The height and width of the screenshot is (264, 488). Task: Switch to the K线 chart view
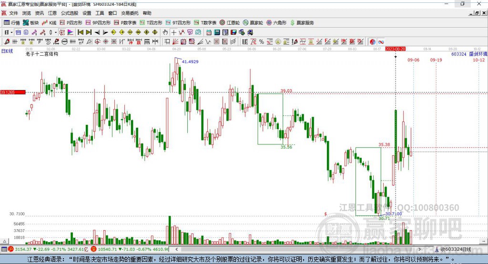[49, 23]
